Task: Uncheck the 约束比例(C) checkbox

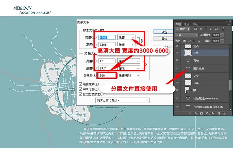Action: (81, 89)
